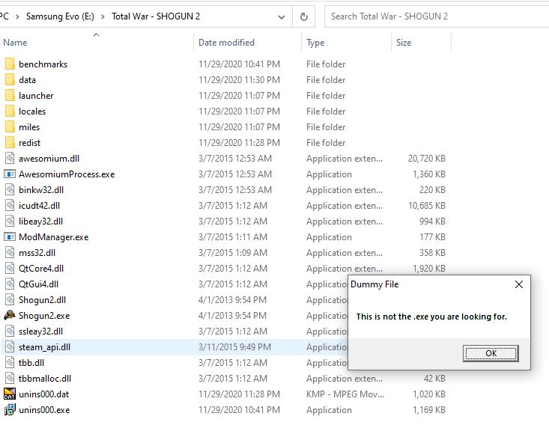This screenshot has height=440, width=549.
Task: Click the Total War - SHOGUN 2 breadcrumb
Action: click(x=155, y=16)
